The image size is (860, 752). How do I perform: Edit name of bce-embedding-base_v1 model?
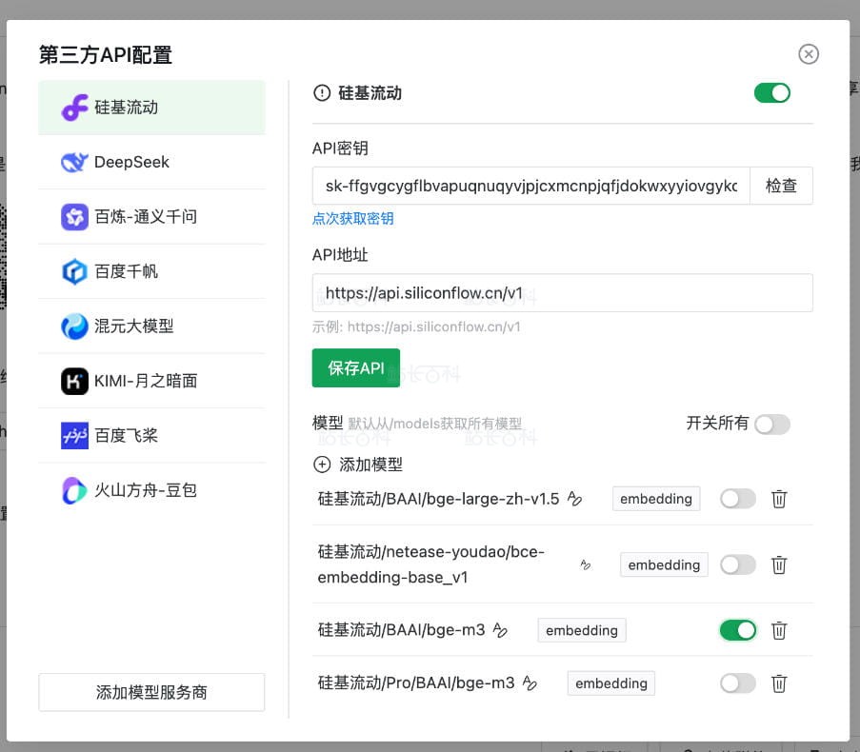point(586,564)
